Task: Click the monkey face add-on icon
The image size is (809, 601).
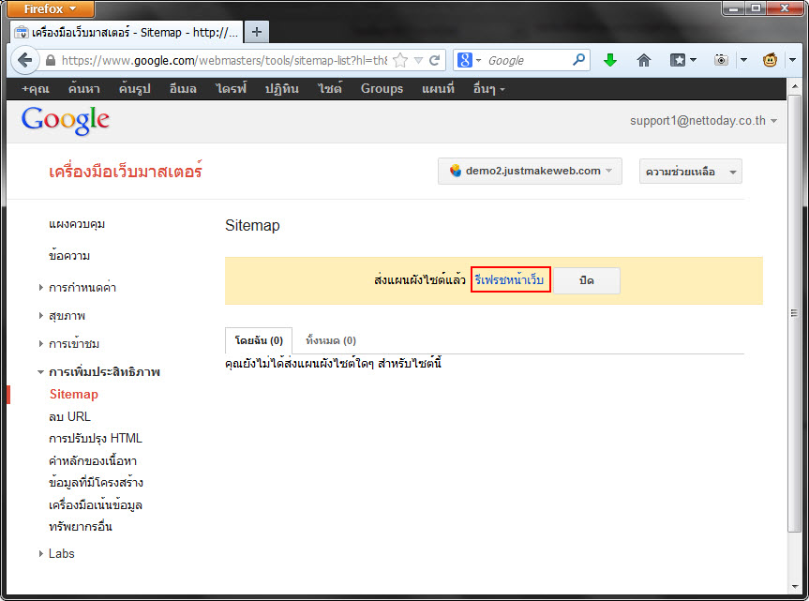Action: (x=770, y=60)
